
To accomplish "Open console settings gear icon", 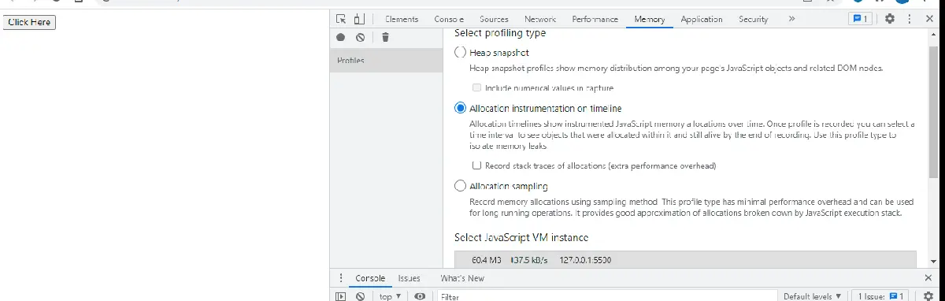I will pos(928,296).
